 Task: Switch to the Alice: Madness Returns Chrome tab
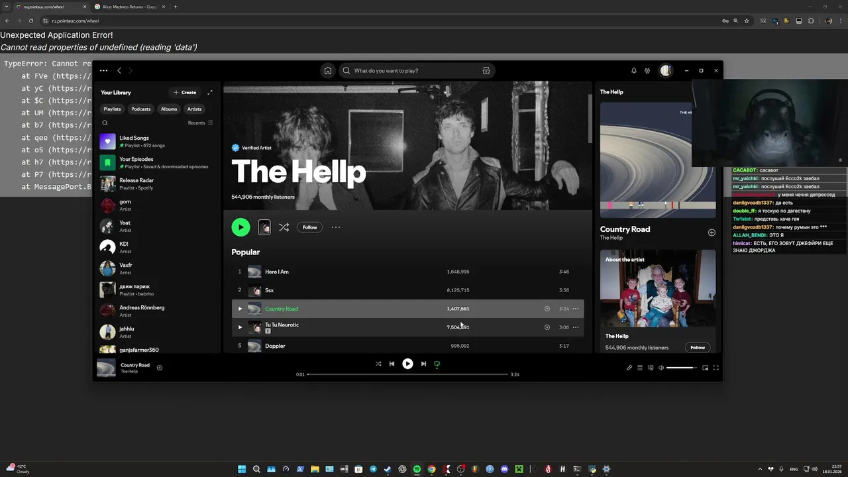[129, 7]
